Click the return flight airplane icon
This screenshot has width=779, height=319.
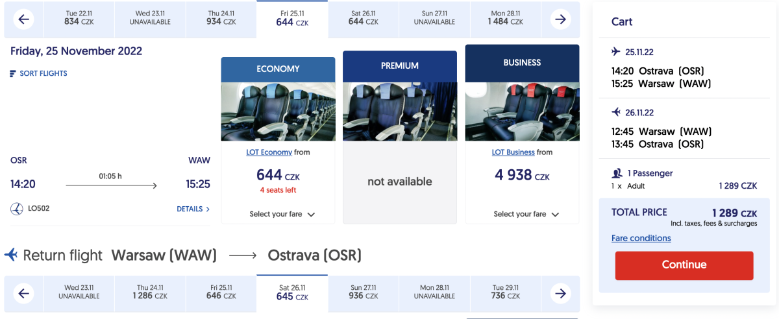click(x=11, y=255)
